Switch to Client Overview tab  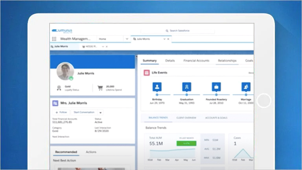click(x=186, y=118)
